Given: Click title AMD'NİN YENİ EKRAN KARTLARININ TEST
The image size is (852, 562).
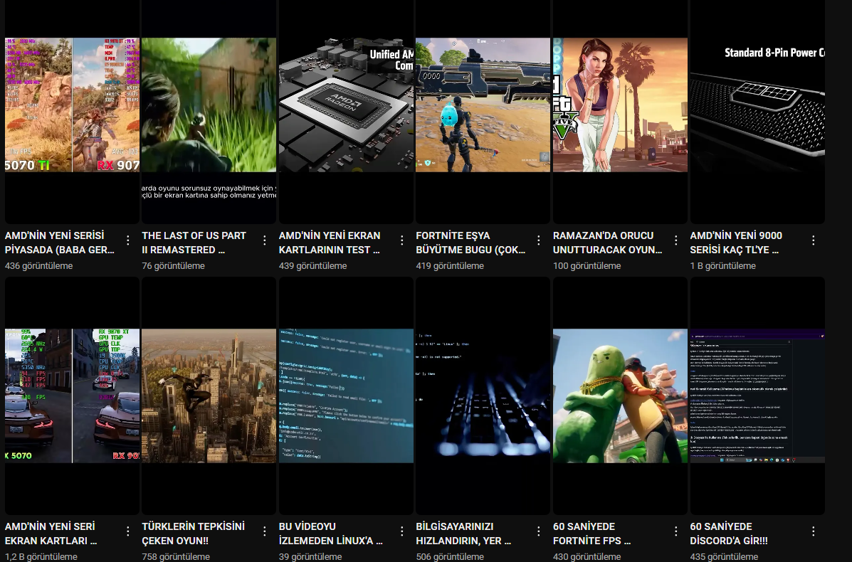Looking at the screenshot, I should 330,243.
